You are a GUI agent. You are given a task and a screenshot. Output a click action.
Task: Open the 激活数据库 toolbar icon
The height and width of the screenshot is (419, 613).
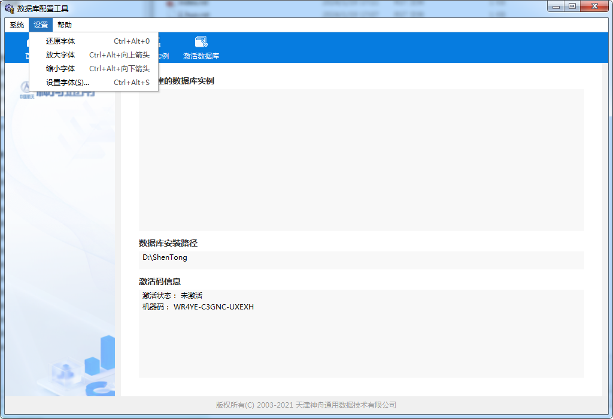201,42
